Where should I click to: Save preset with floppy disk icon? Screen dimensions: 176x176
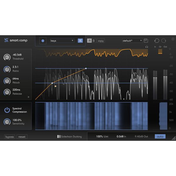[x=146, y=40]
